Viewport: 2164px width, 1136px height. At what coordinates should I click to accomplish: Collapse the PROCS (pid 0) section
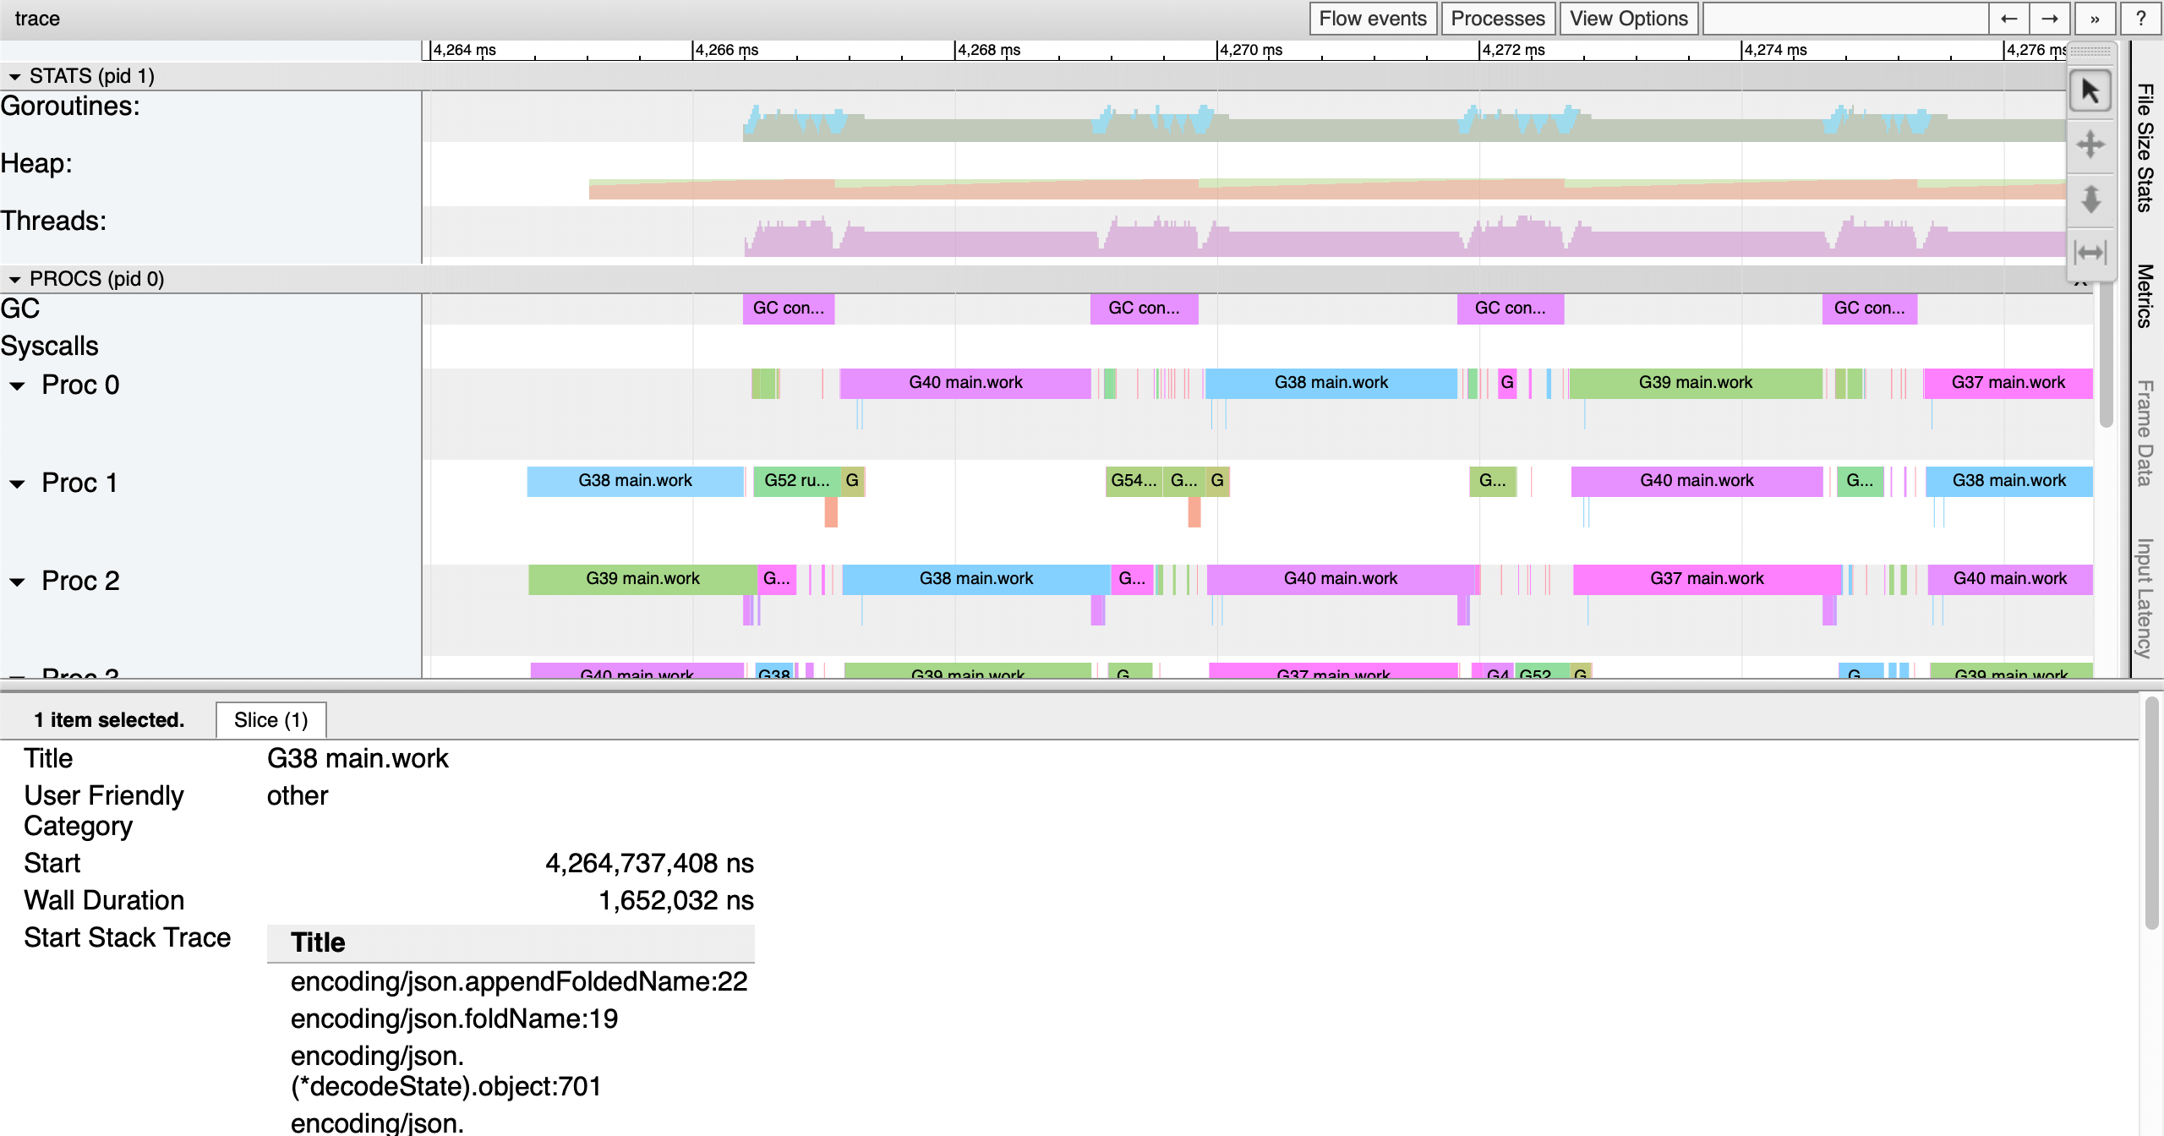pyautogui.click(x=14, y=278)
